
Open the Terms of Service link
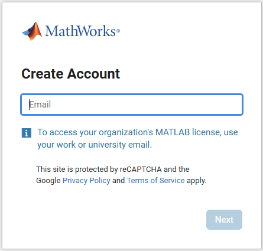[x=156, y=181]
